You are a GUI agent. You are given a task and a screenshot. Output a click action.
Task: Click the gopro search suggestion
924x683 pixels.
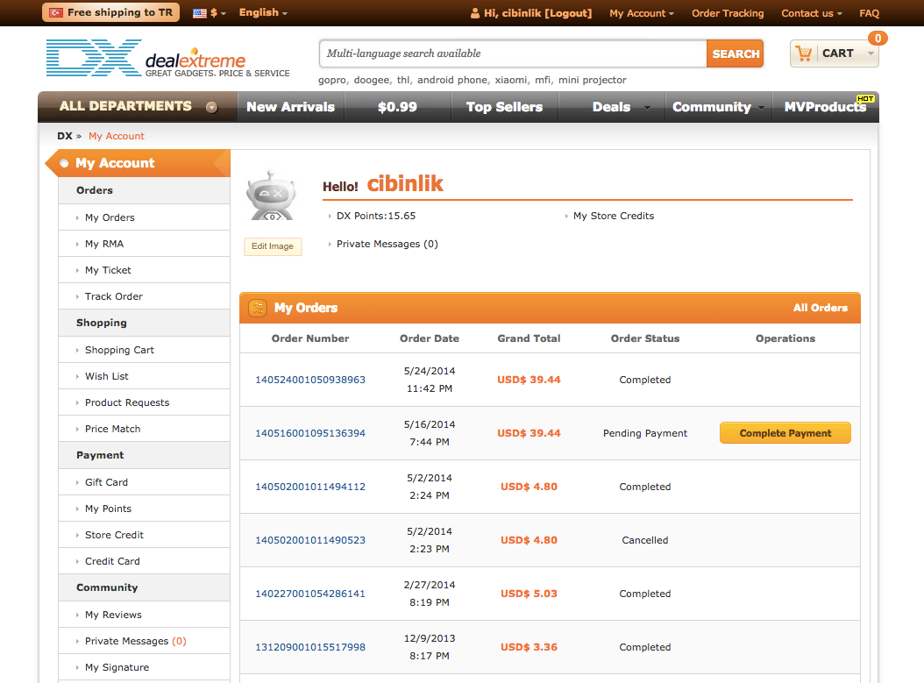click(x=332, y=80)
